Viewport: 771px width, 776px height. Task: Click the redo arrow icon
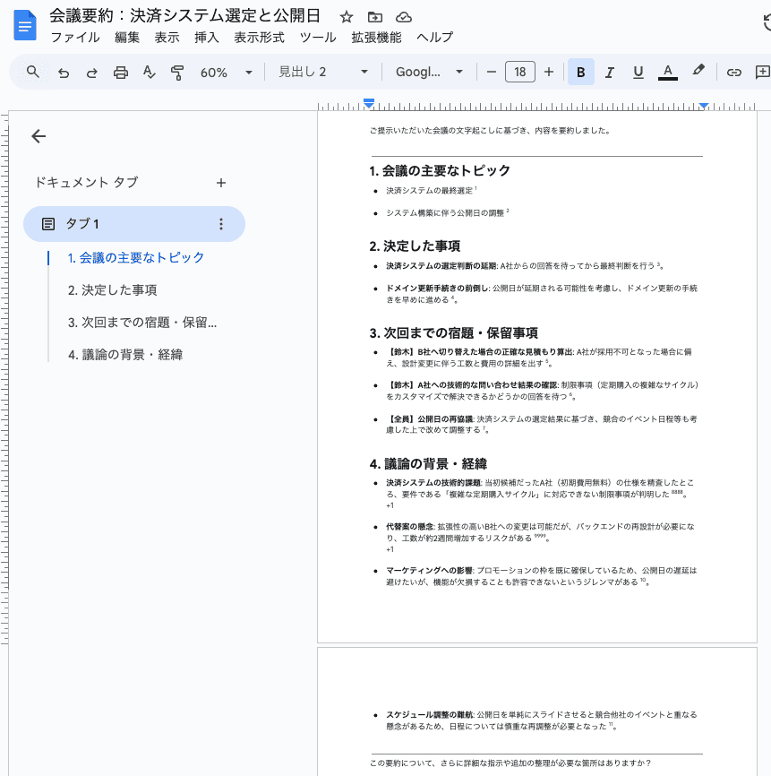pos(92,73)
